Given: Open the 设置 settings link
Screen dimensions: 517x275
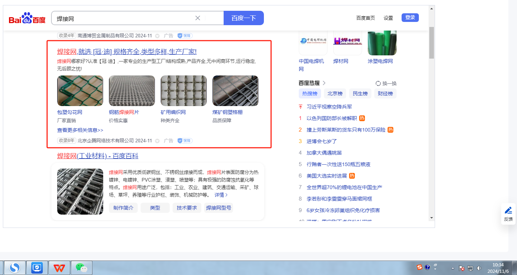Looking at the screenshot, I should 388,18.
